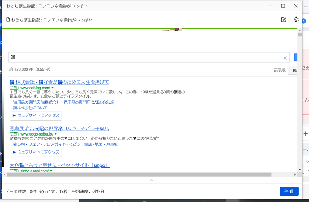
Task: Open the 表示順 sort dropdown
Action: point(293,70)
